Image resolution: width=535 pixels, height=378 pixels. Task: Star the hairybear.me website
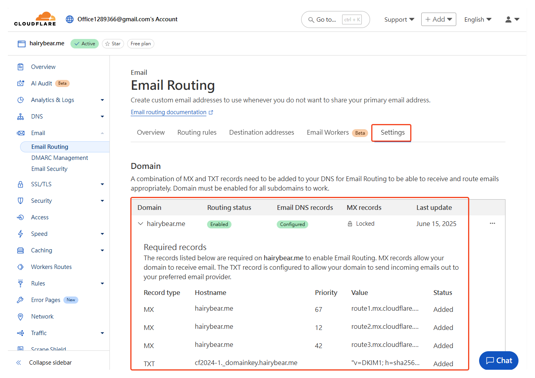113,44
